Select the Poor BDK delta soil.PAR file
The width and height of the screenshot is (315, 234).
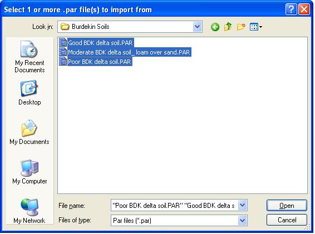pyautogui.click(x=100, y=62)
